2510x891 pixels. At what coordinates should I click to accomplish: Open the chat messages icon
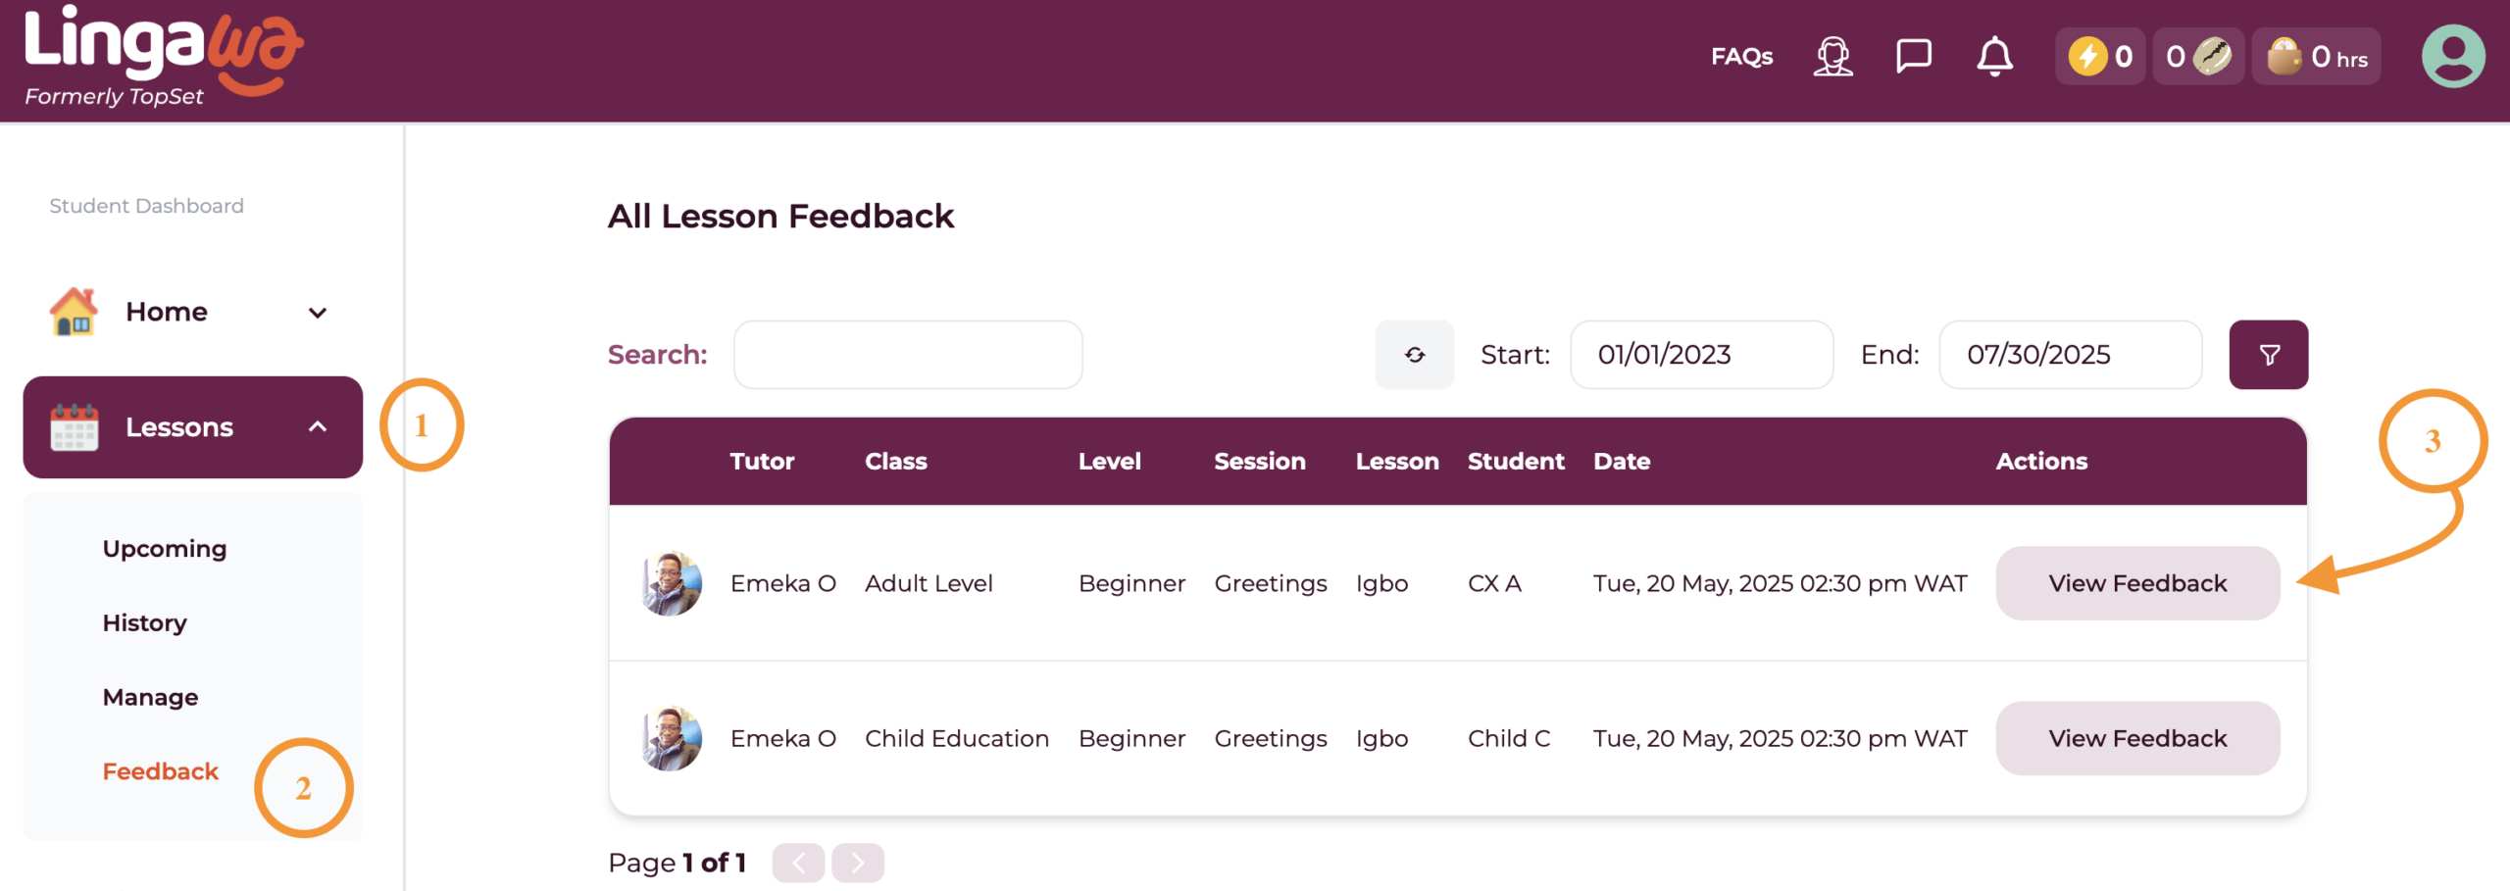[x=1912, y=56]
